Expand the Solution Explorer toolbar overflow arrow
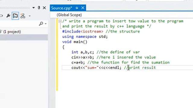Screen dimensions: 193x108 point(30,16)
